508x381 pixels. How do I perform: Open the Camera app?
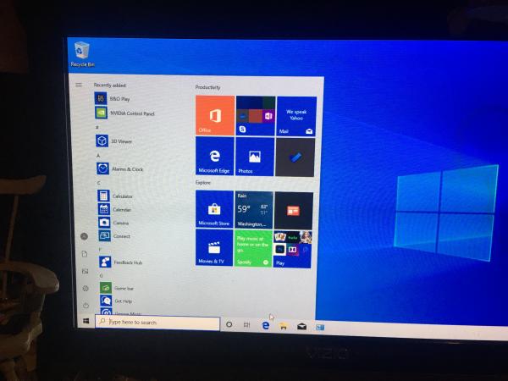(x=113, y=223)
